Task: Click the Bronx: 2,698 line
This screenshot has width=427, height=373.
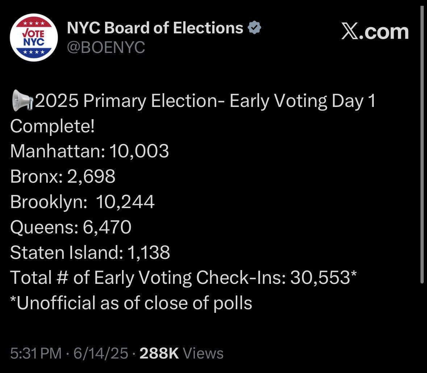Action: (x=63, y=176)
